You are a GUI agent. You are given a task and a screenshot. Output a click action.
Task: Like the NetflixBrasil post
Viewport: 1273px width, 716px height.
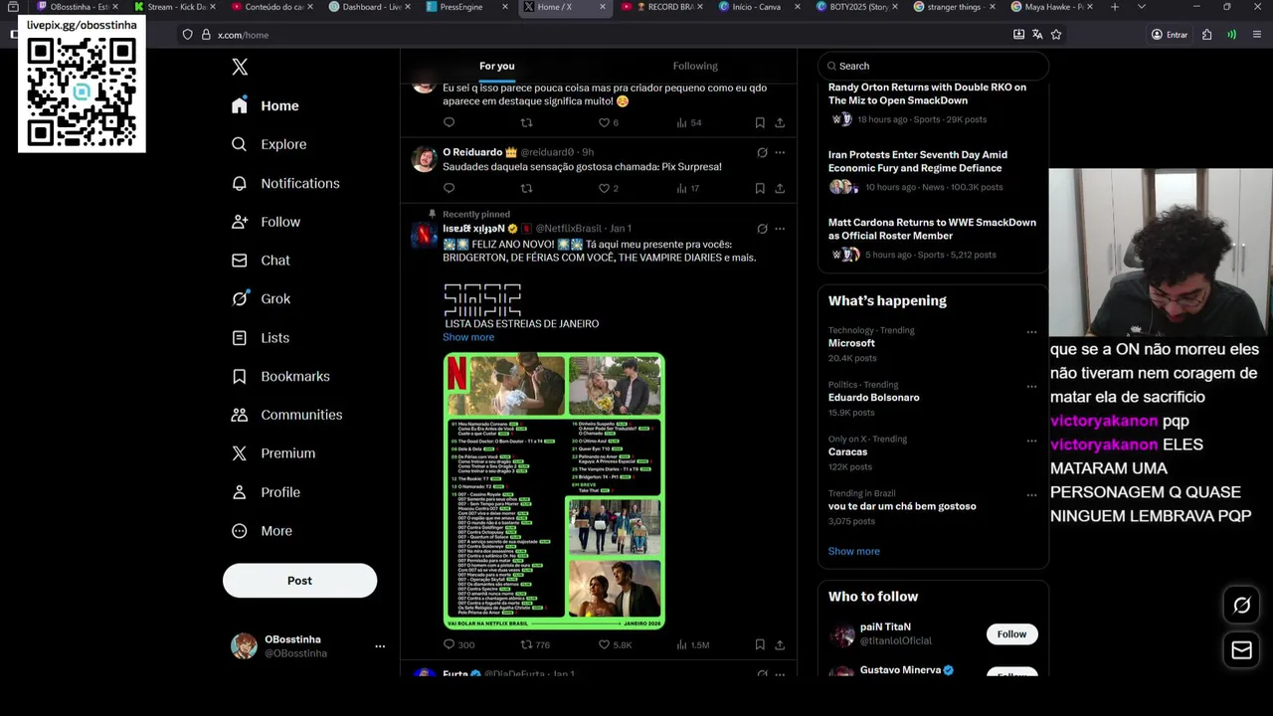[x=604, y=644]
